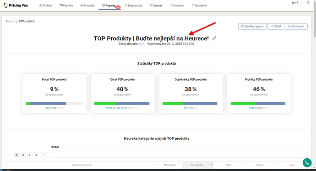Screen dimensions: 316x171
Task: Edit the Zdroj statistik source pencil
Action: point(143,44)
